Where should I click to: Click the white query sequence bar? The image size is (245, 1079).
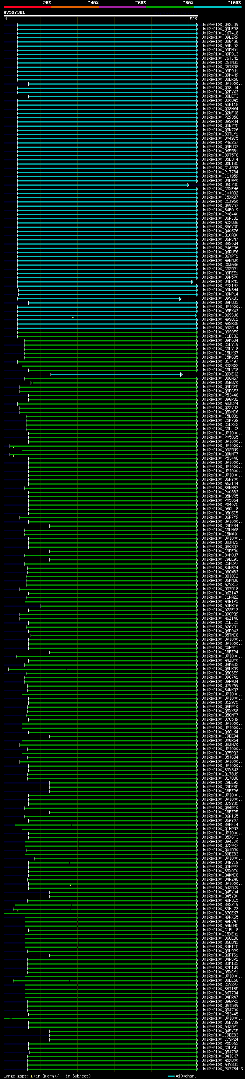click(x=101, y=16)
